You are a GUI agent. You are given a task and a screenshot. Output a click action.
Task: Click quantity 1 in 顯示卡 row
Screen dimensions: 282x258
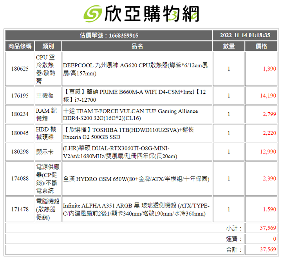229,152
